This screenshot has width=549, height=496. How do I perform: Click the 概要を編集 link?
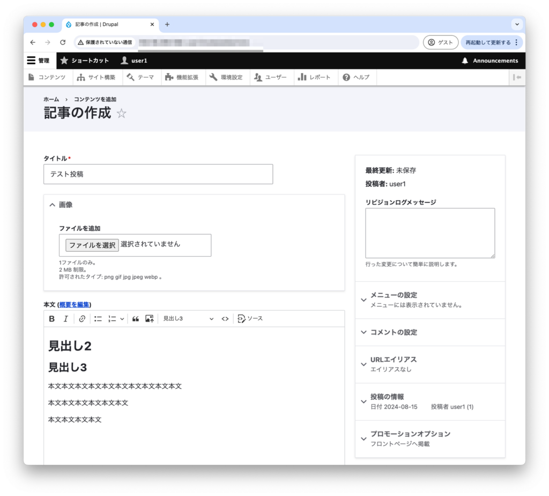[75, 304]
